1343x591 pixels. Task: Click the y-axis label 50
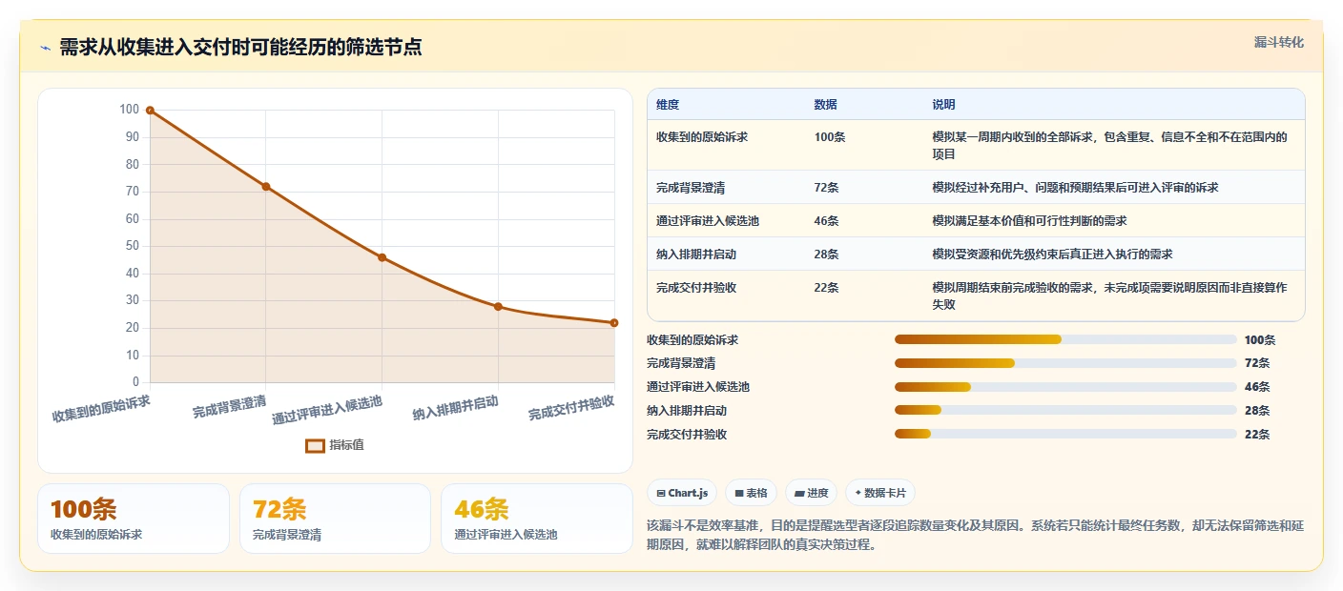(x=133, y=246)
